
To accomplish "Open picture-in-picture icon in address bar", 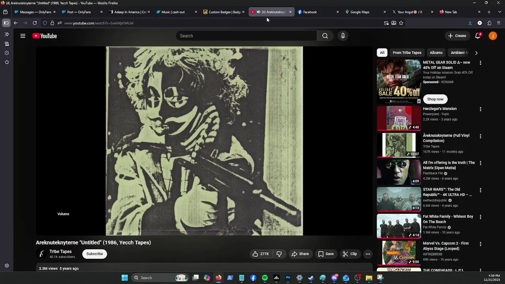I will (x=386, y=23).
